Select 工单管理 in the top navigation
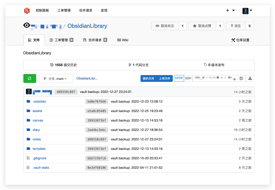Screen dimensions: 275x190 click(x=64, y=10)
